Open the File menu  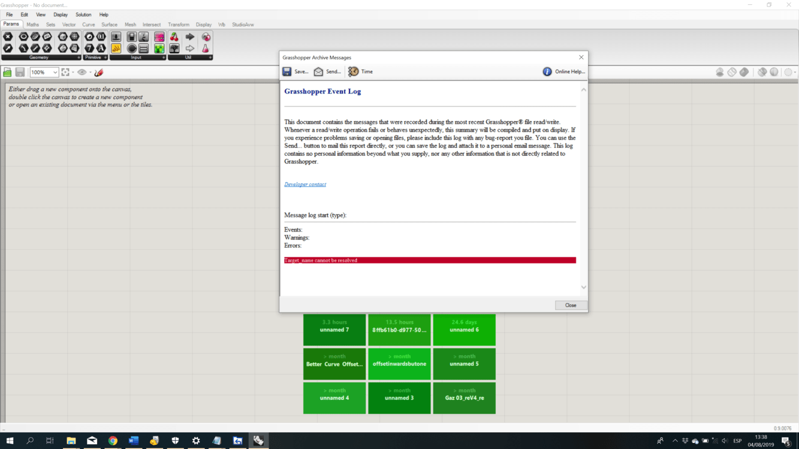point(9,14)
